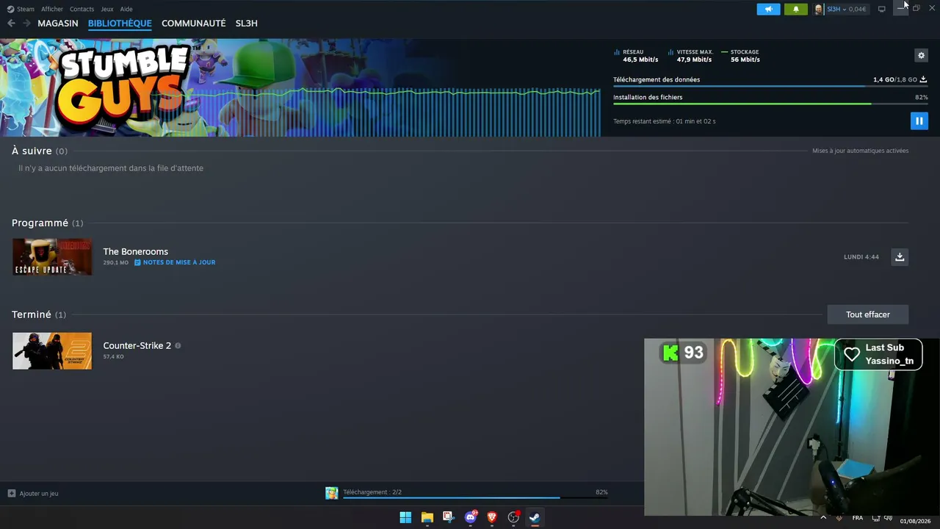Viewport: 940px width, 529px height.
Task: Click the STOCKAGE graph legend
Action: pyautogui.click(x=741, y=56)
